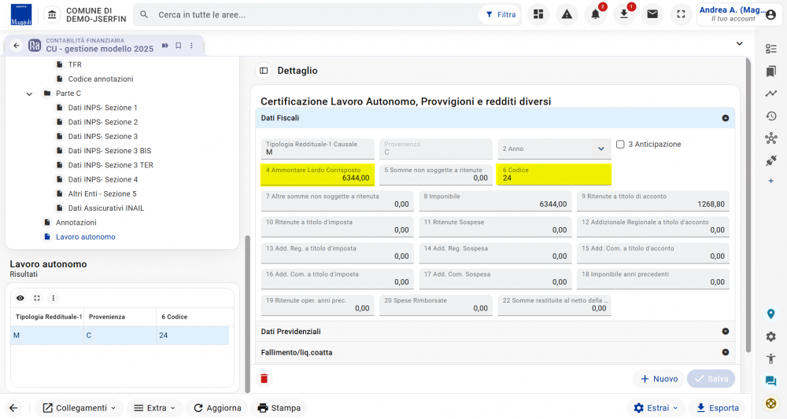The image size is (787, 419).
Task: Click the Stampa button
Action: pos(279,408)
